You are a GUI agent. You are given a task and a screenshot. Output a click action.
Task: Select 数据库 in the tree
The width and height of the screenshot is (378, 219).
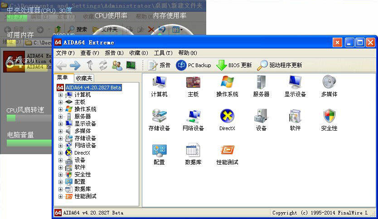tap(82, 189)
